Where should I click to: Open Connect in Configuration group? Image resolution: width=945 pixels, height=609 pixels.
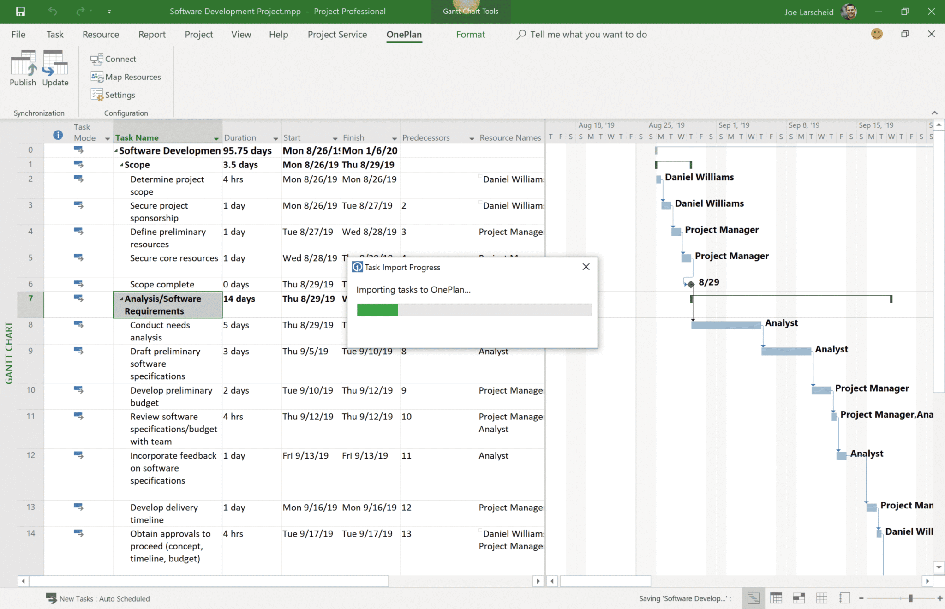click(x=114, y=59)
